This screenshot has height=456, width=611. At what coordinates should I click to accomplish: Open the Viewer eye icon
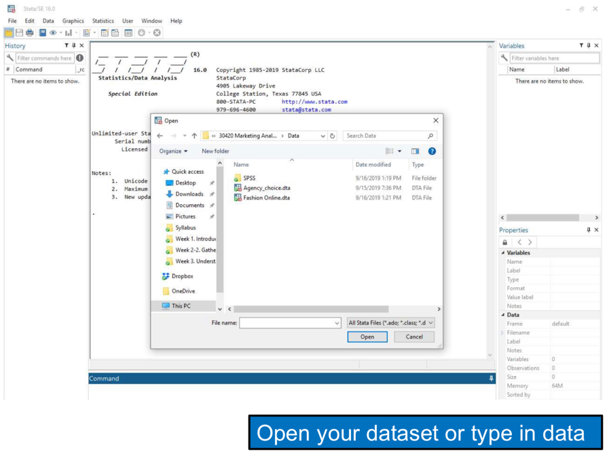click(x=53, y=33)
